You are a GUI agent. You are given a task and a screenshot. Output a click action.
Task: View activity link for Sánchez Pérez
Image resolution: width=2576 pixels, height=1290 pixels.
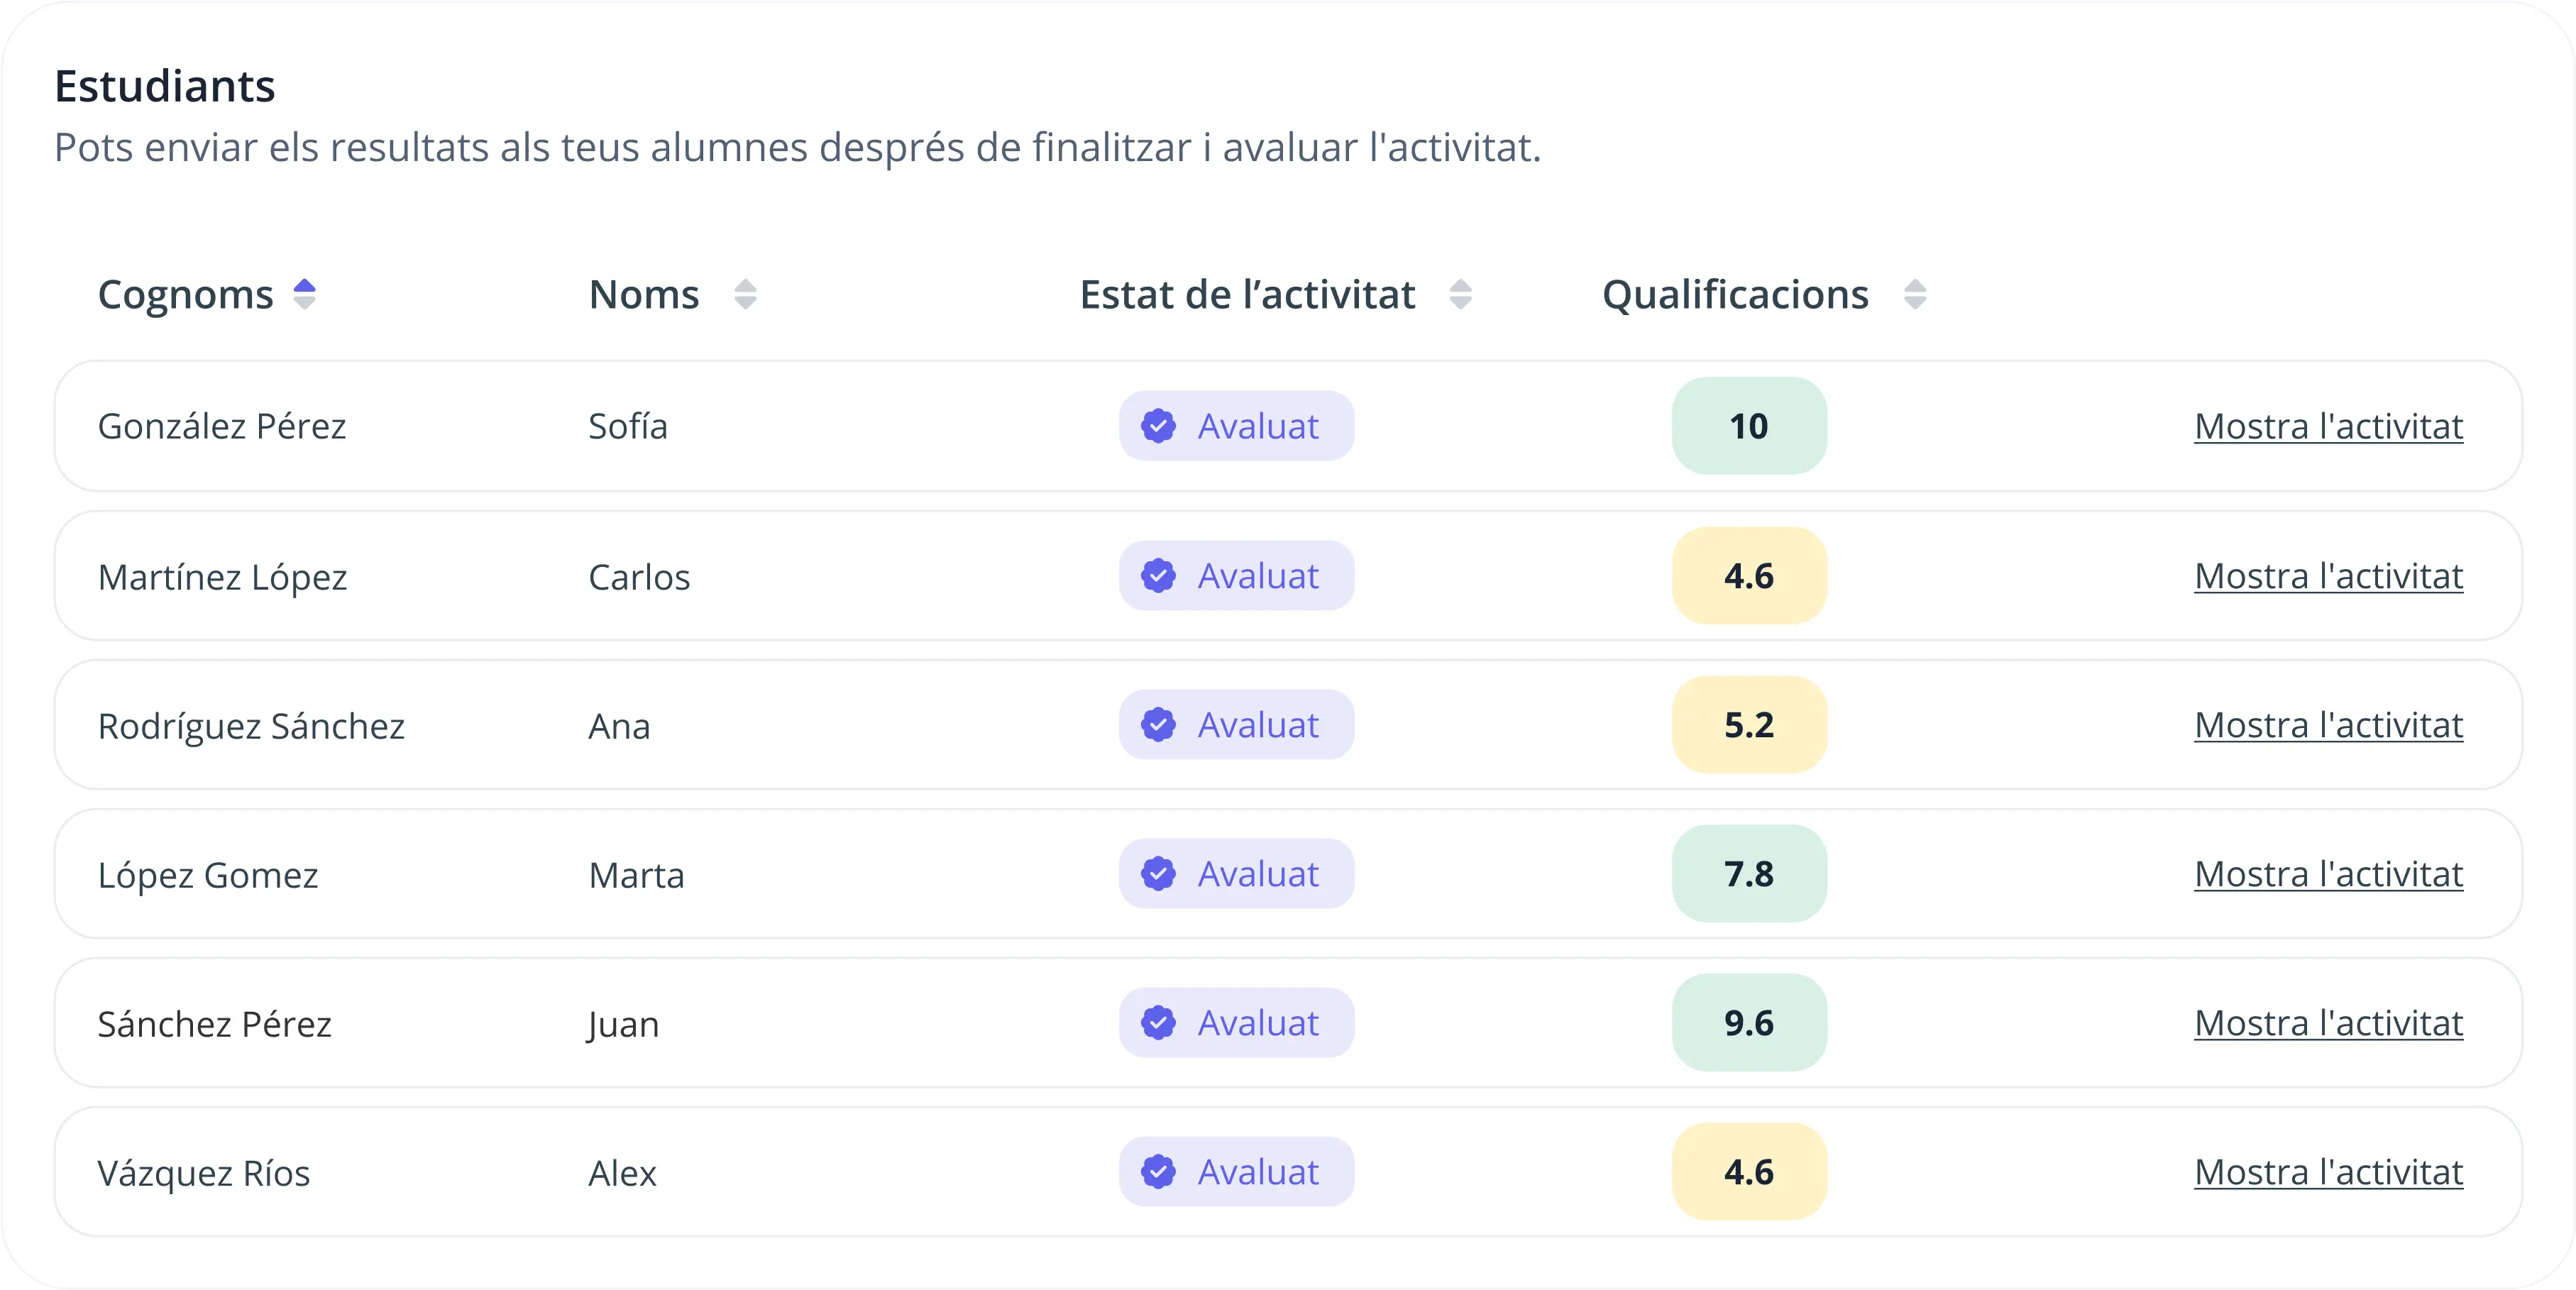[x=2328, y=1024]
